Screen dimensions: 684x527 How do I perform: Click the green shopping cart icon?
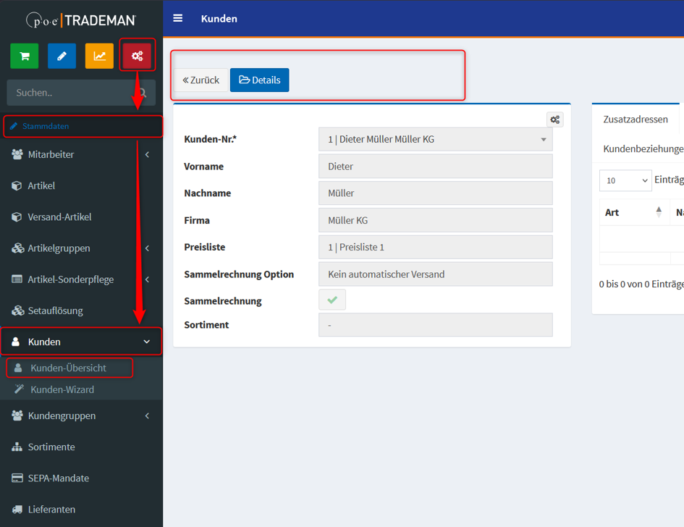tap(25, 56)
